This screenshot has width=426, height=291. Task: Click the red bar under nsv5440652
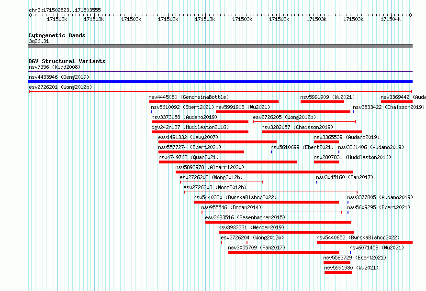(x=365, y=242)
